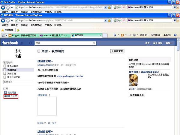Click the page scrollbar up arrow
This screenshot has height=135, width=180.
(178, 40)
